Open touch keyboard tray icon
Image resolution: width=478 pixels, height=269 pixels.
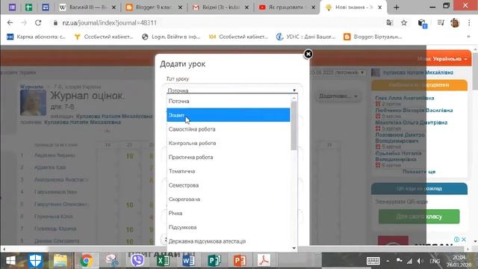(x=373, y=261)
